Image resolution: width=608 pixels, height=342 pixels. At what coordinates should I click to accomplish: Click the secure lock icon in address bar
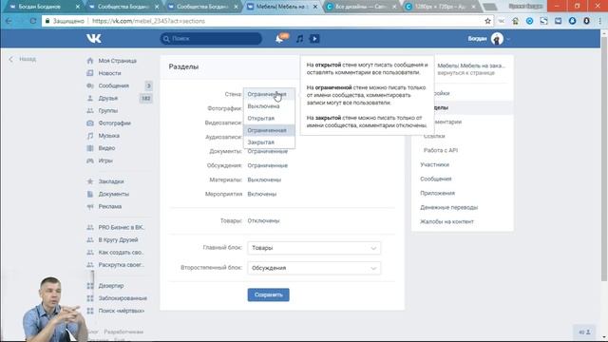[x=47, y=21]
